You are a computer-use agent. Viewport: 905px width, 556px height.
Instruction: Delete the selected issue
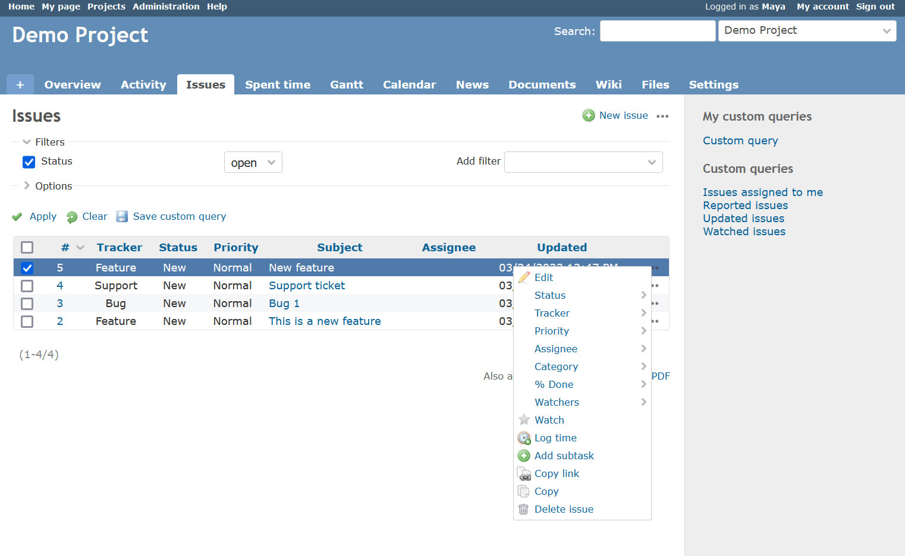click(x=564, y=509)
